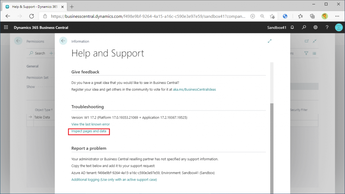Expand Help and Support page to full width

pos(270,41)
